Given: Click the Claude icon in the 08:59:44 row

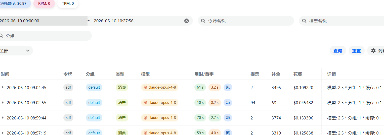Looking at the screenshot, I should (x=145, y=118).
